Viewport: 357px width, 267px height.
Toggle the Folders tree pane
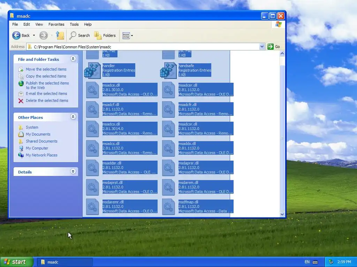click(105, 35)
